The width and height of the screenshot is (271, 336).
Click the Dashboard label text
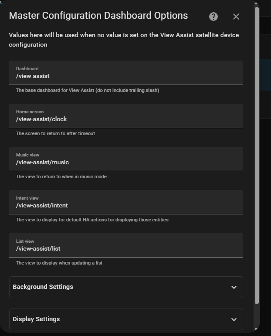[x=27, y=68]
